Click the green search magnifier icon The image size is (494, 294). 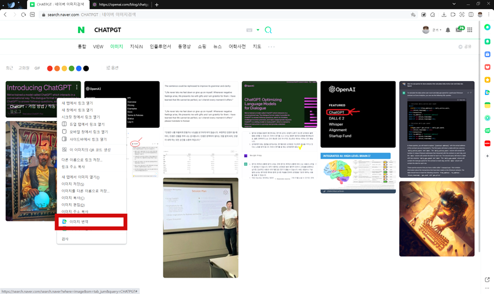[268, 30]
